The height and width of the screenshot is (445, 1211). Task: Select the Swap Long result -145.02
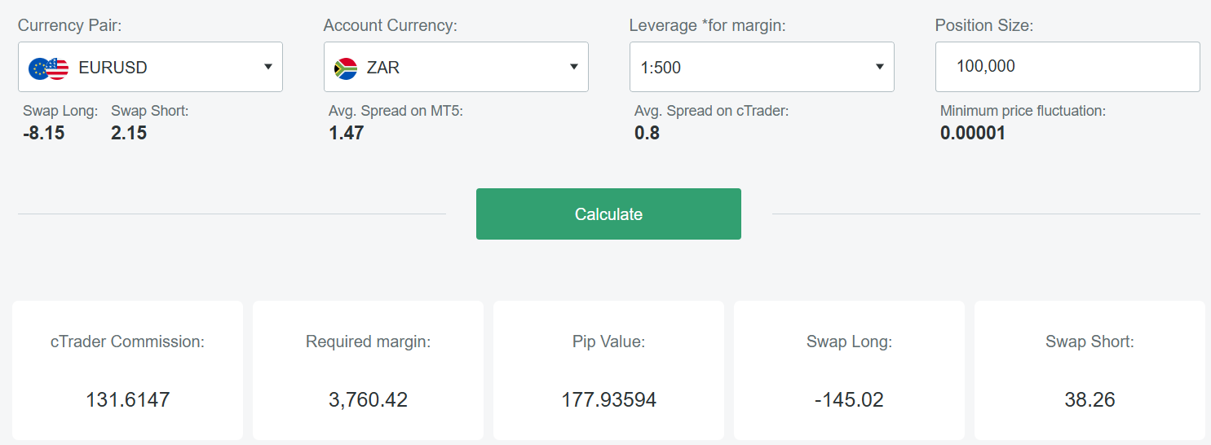coord(849,400)
